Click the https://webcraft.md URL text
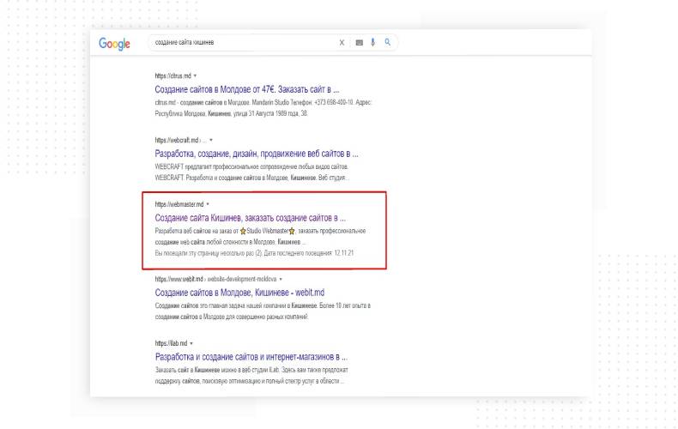Image resolution: width=678 pixels, height=429 pixels. coord(177,140)
